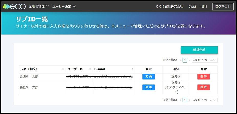Click previous page arrow in bottom pagination
Viewport: 237px width, 114px height.
pyautogui.click(x=180, y=100)
